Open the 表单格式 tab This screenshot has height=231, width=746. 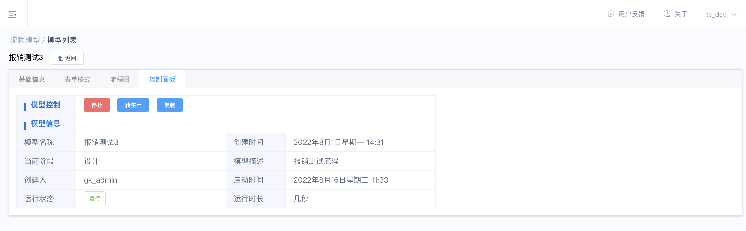pos(77,79)
